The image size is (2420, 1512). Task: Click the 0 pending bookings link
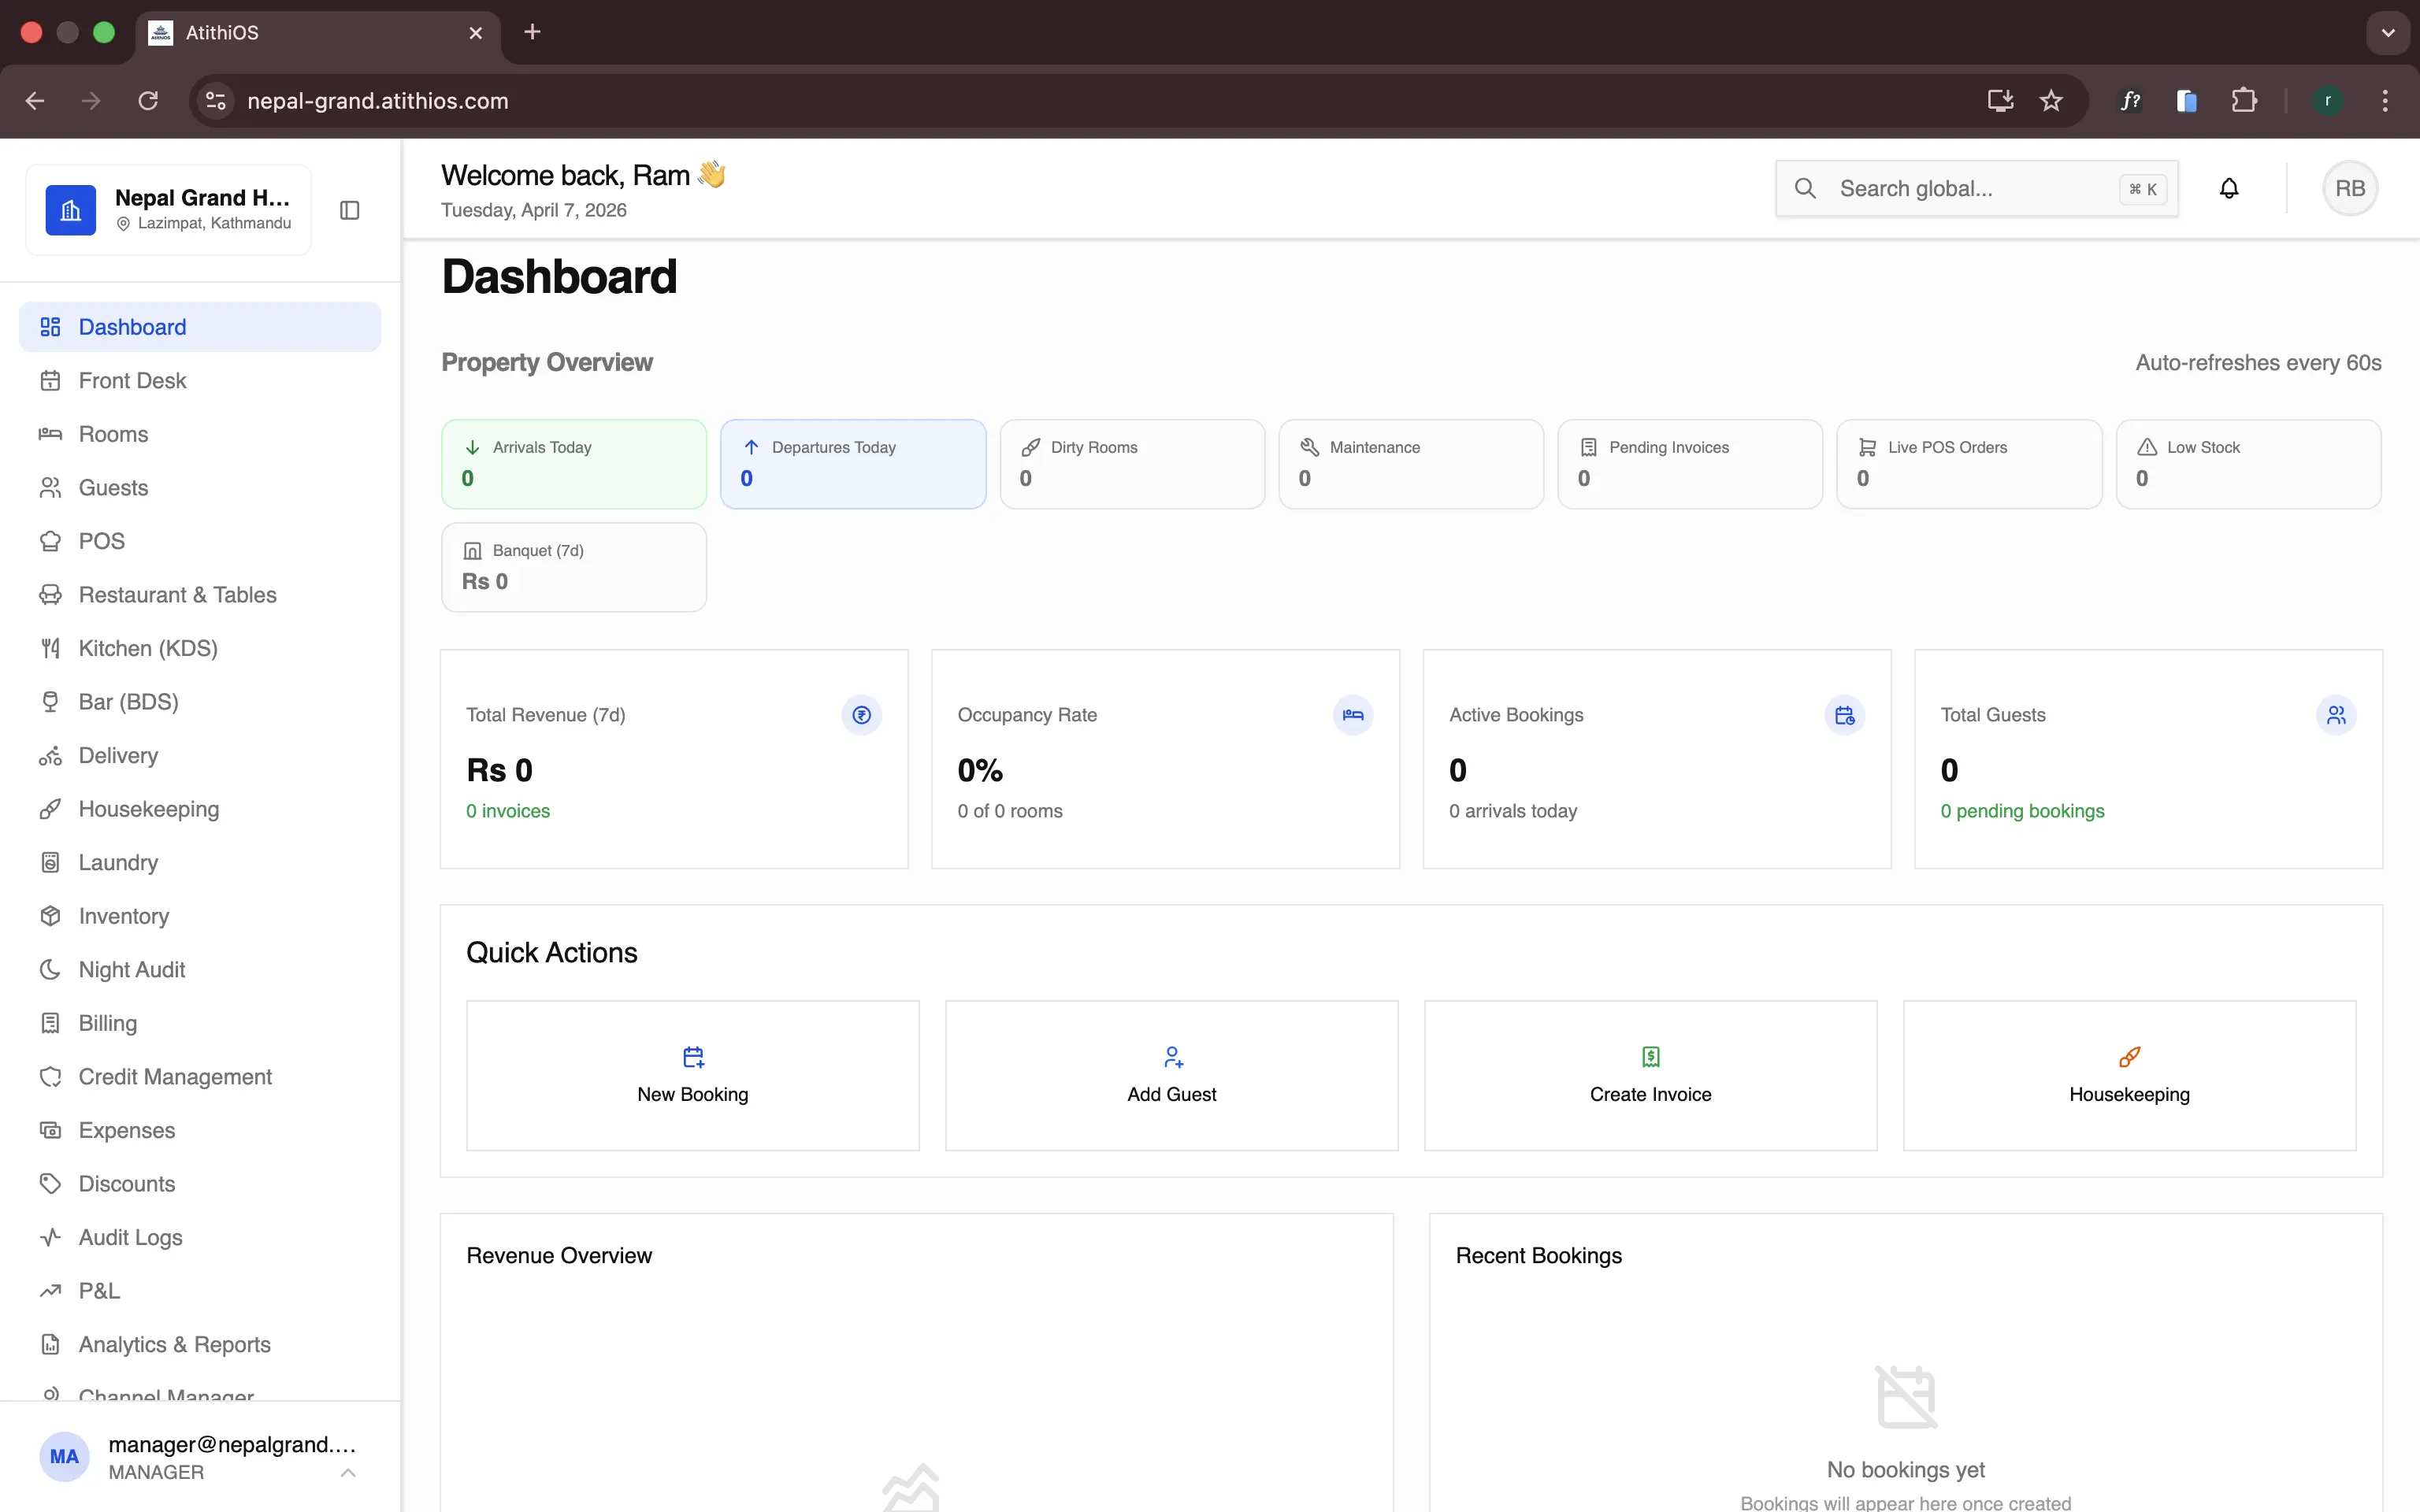(x=2022, y=811)
